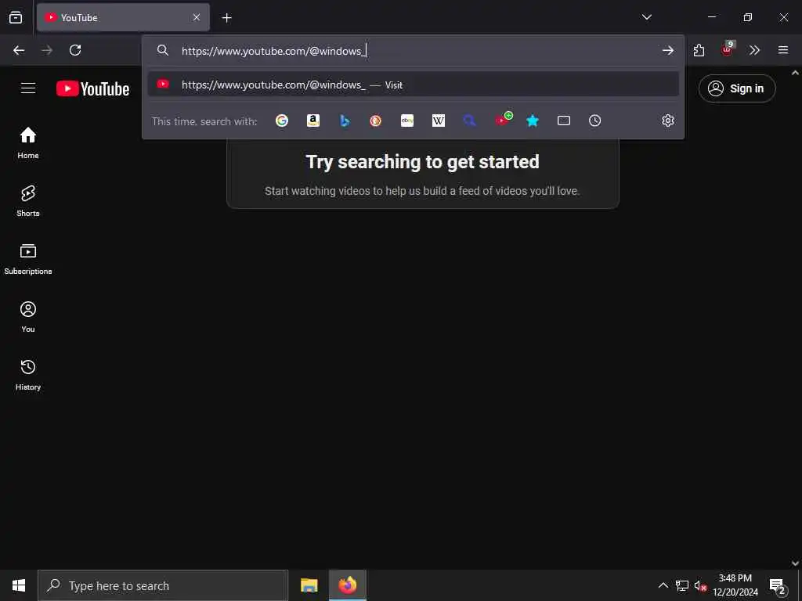This screenshot has height=601, width=802.
Task: Open Windows Start menu
Action: click(x=19, y=585)
